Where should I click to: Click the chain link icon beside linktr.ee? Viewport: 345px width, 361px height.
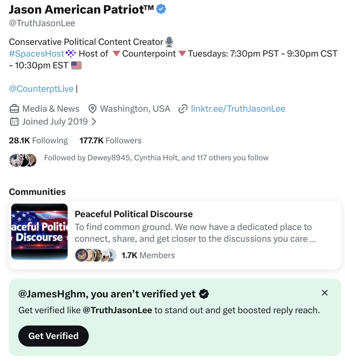click(x=182, y=109)
